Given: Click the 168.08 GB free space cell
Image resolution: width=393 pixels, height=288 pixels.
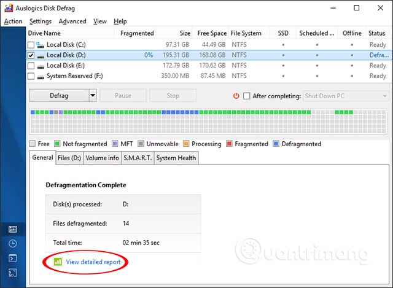Looking at the screenshot, I should (212, 55).
